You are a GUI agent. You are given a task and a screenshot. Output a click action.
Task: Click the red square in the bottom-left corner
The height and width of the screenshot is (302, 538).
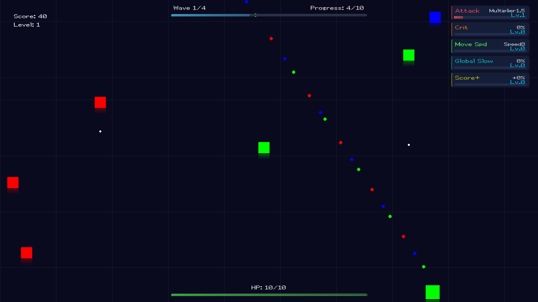pos(27,253)
